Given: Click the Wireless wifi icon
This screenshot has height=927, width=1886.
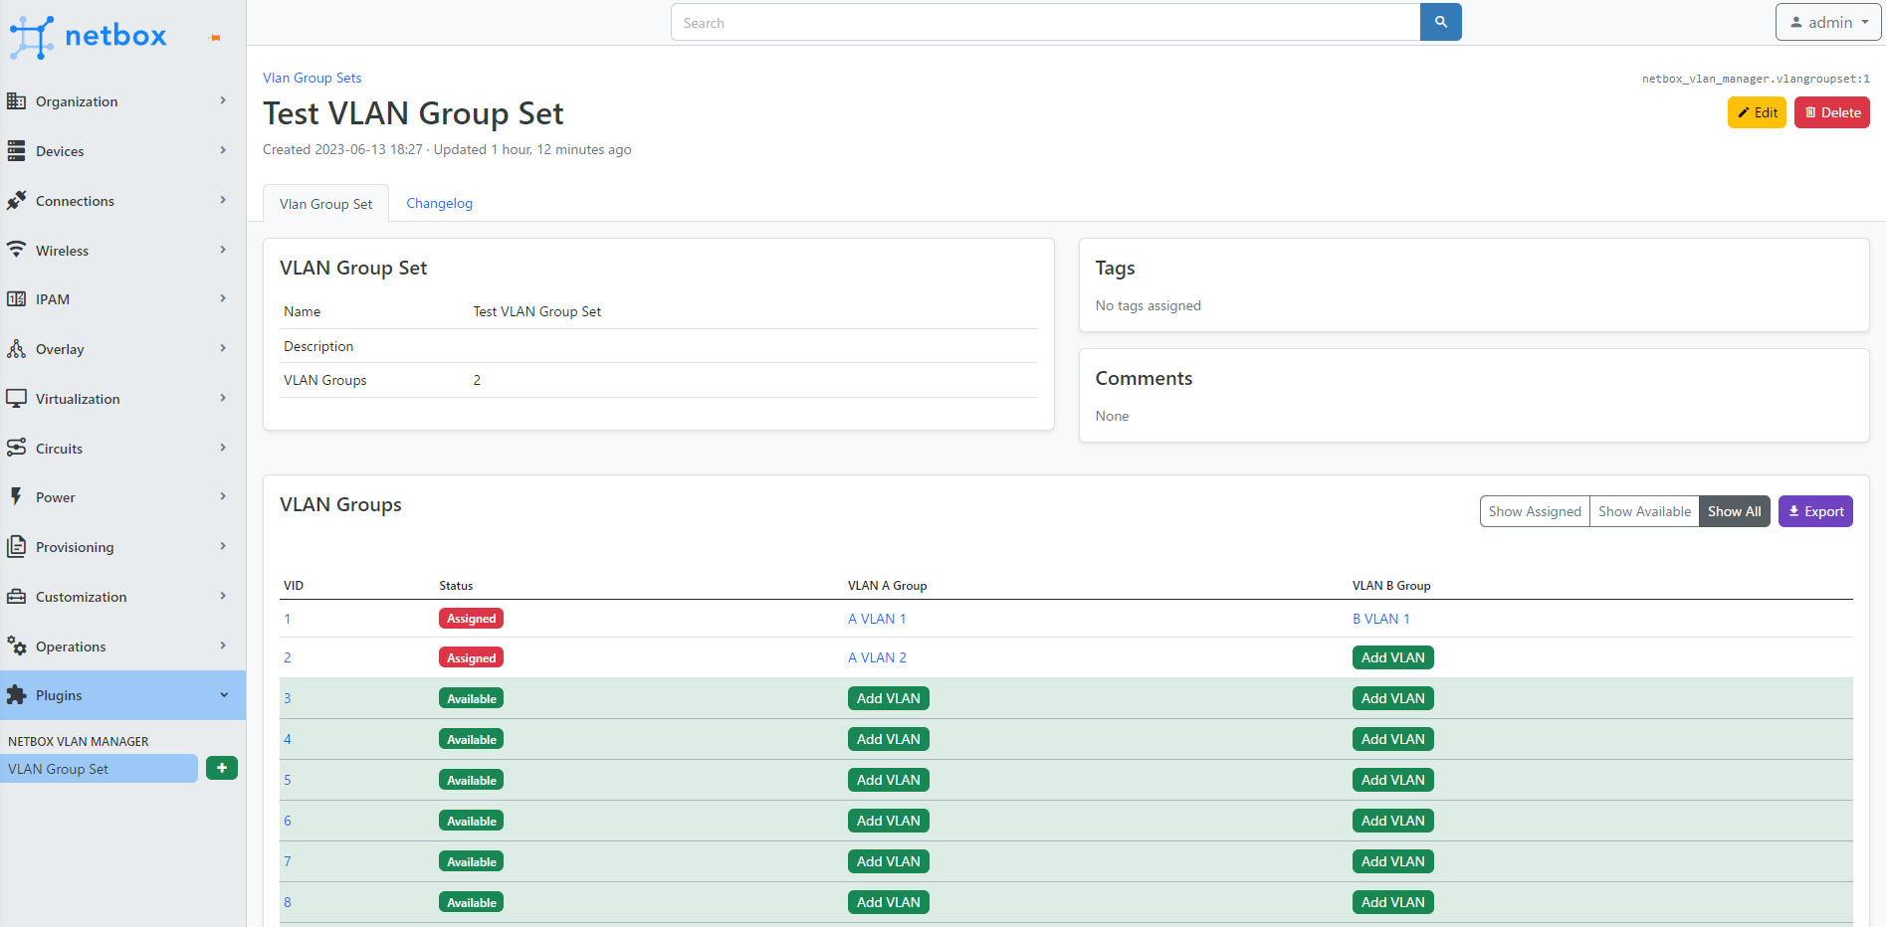Looking at the screenshot, I should click(x=16, y=250).
